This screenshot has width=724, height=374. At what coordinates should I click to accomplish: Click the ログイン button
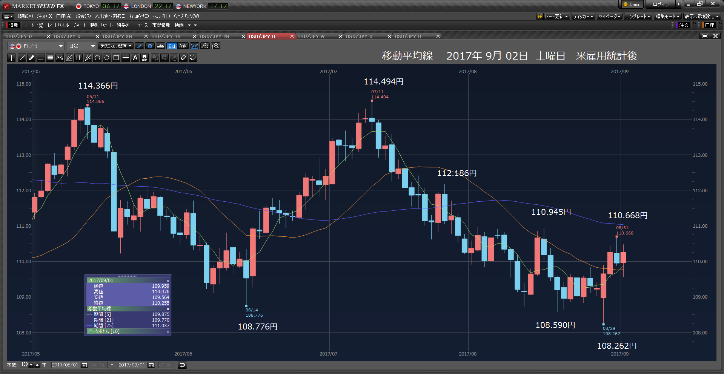click(x=661, y=5)
